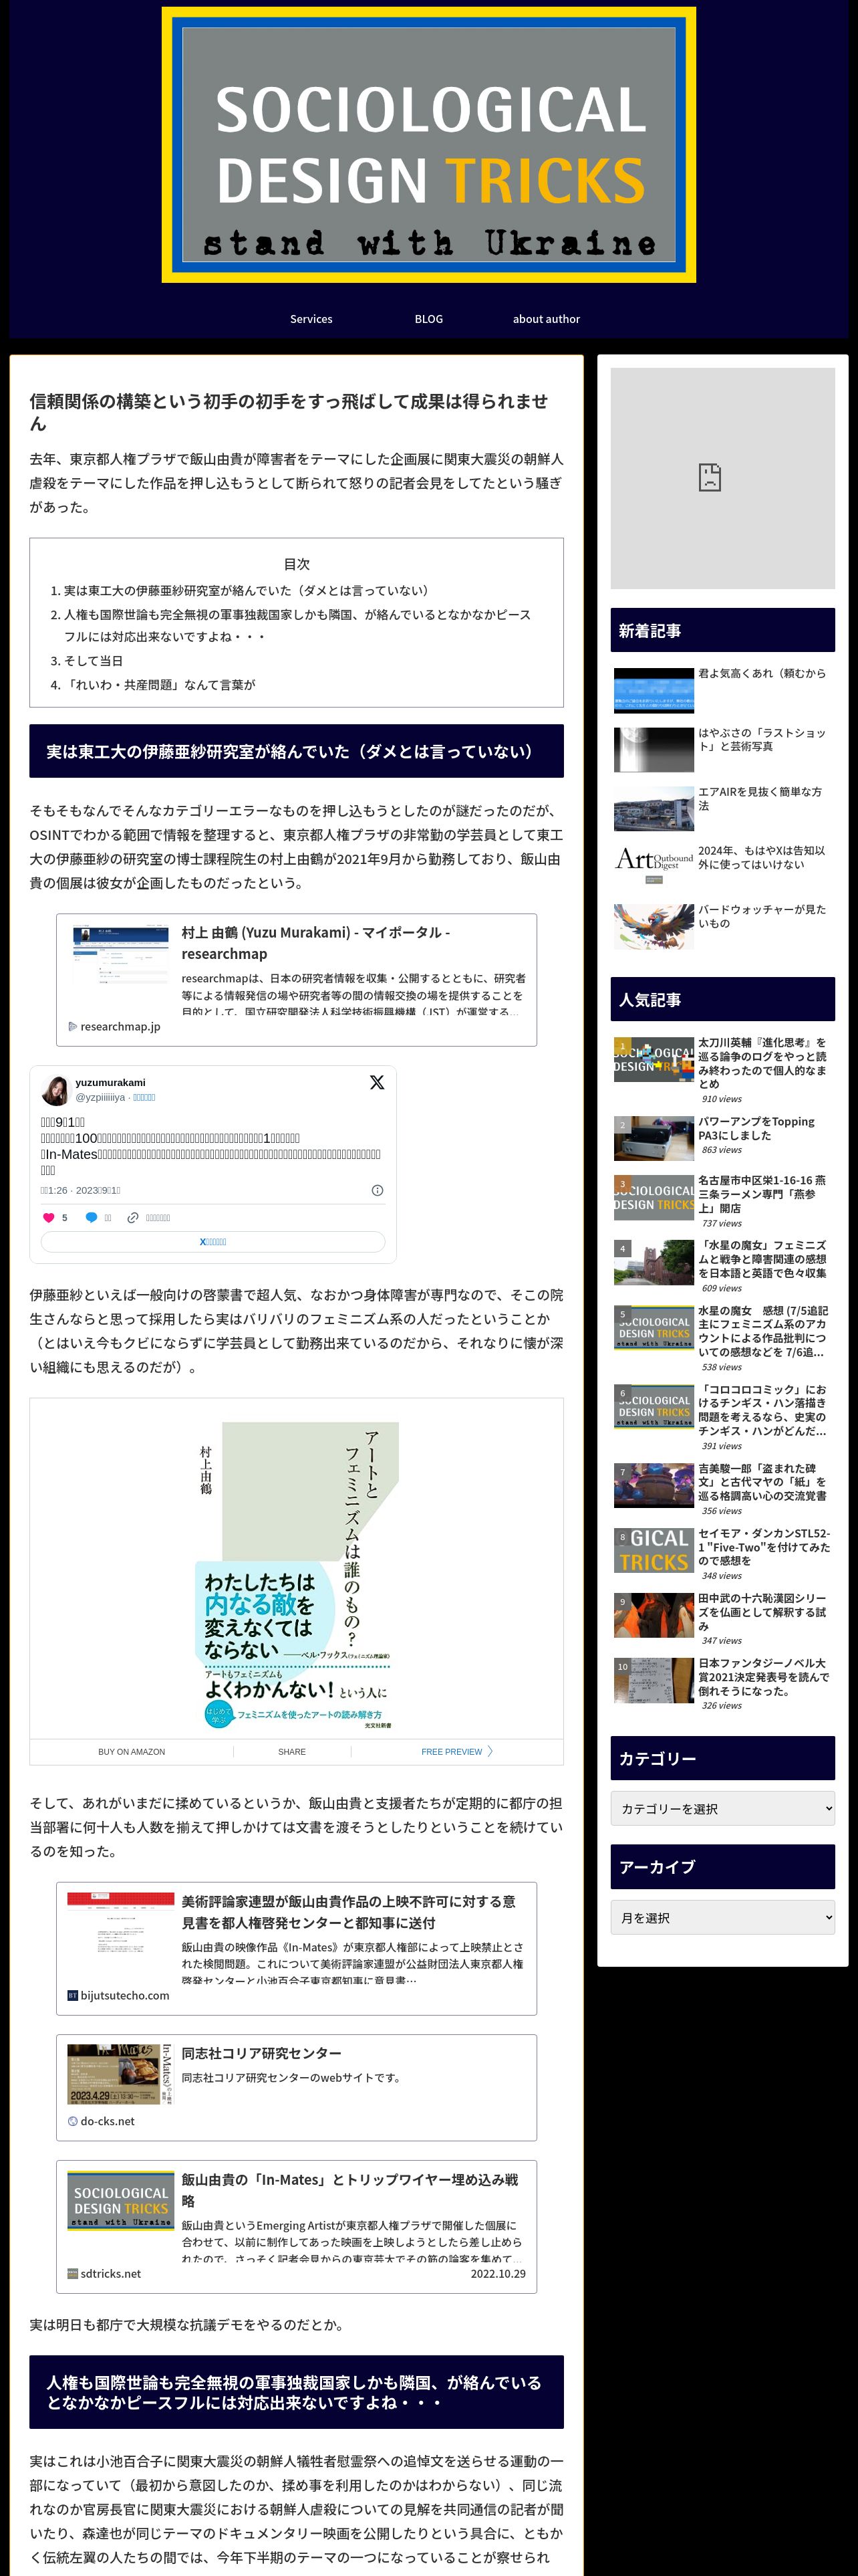This screenshot has height=2576, width=858.
Task: Open recent post バードウォッチャーが見たいもの
Action: click(762, 916)
